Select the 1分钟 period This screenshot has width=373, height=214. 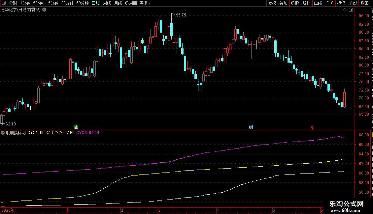click(x=25, y=3)
